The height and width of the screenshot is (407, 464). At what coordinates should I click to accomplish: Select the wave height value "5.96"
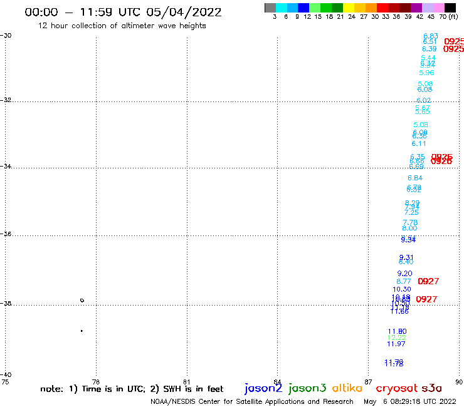[x=426, y=73]
